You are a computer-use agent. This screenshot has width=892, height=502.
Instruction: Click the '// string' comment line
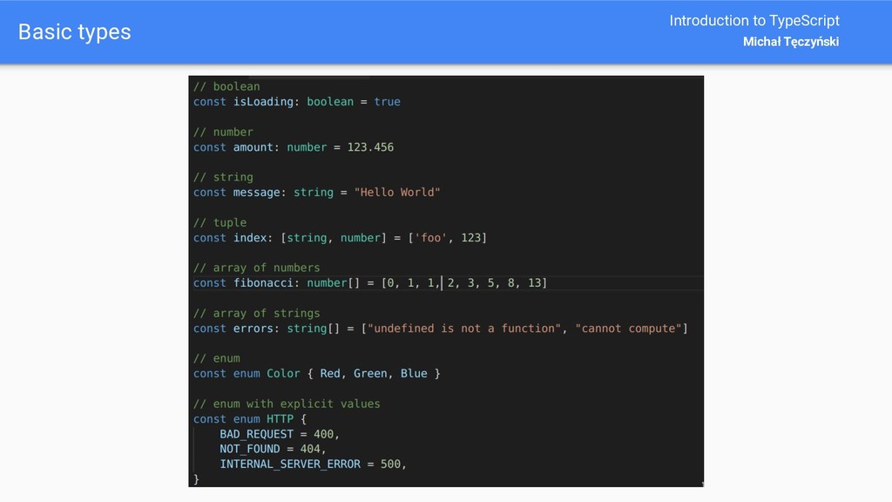tap(223, 177)
